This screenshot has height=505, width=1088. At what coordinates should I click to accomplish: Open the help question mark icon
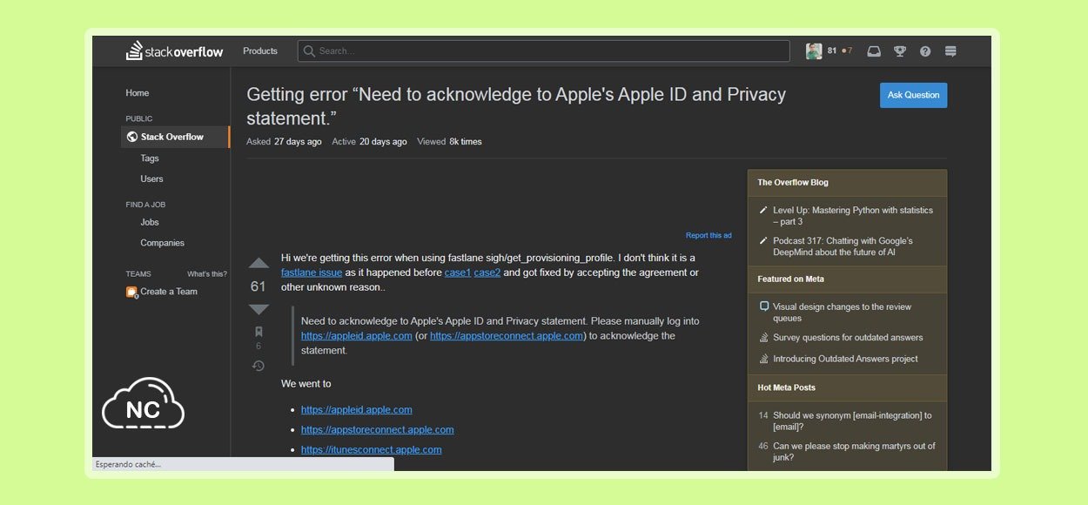tap(925, 51)
